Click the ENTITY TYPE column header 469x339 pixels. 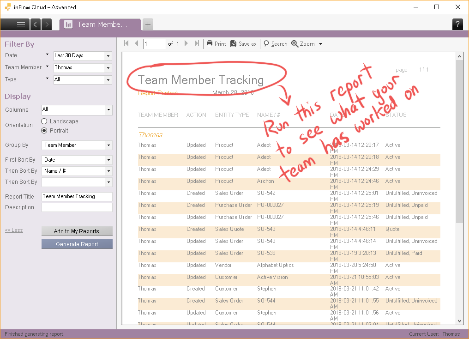point(232,115)
